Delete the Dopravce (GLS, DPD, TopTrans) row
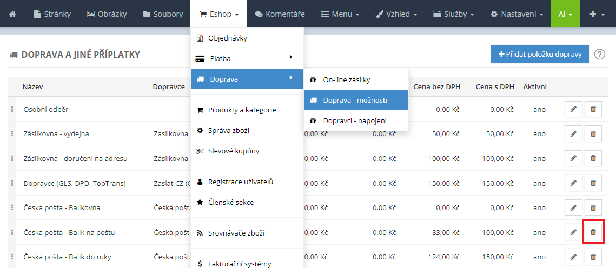The image size is (616, 268). point(593,183)
